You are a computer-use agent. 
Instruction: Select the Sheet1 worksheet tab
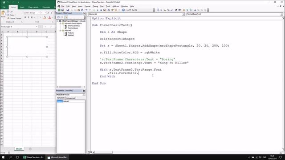click(19, 149)
